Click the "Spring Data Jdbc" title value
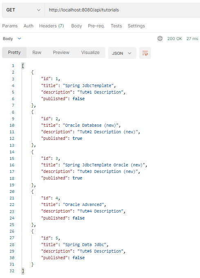This screenshot has width=200, height=278. tap(84, 244)
